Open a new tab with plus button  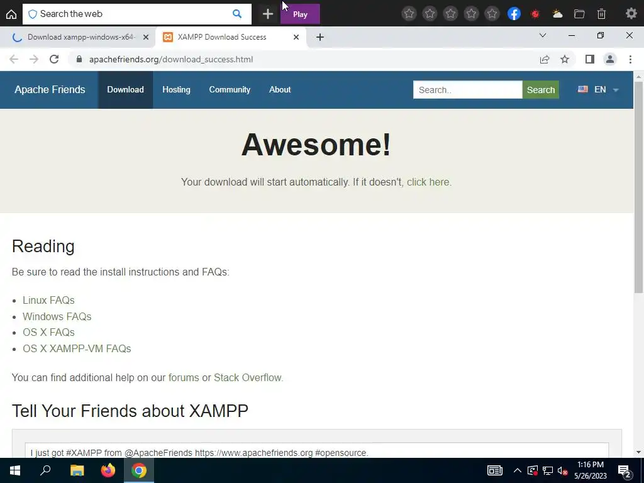coord(320,37)
